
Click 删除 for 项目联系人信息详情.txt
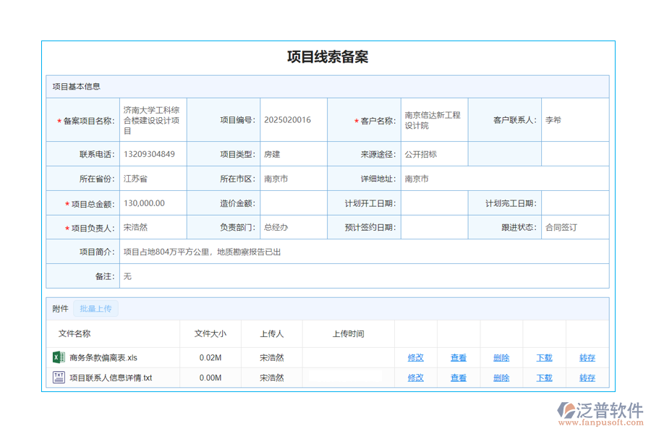click(x=501, y=377)
